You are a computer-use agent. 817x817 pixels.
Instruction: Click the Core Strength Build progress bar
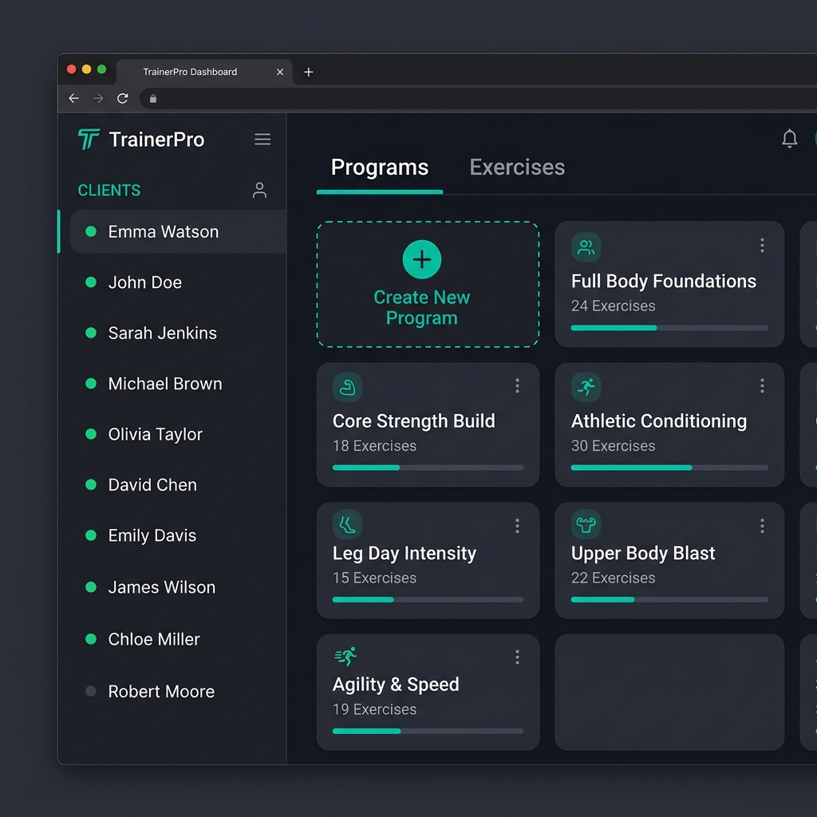428,468
